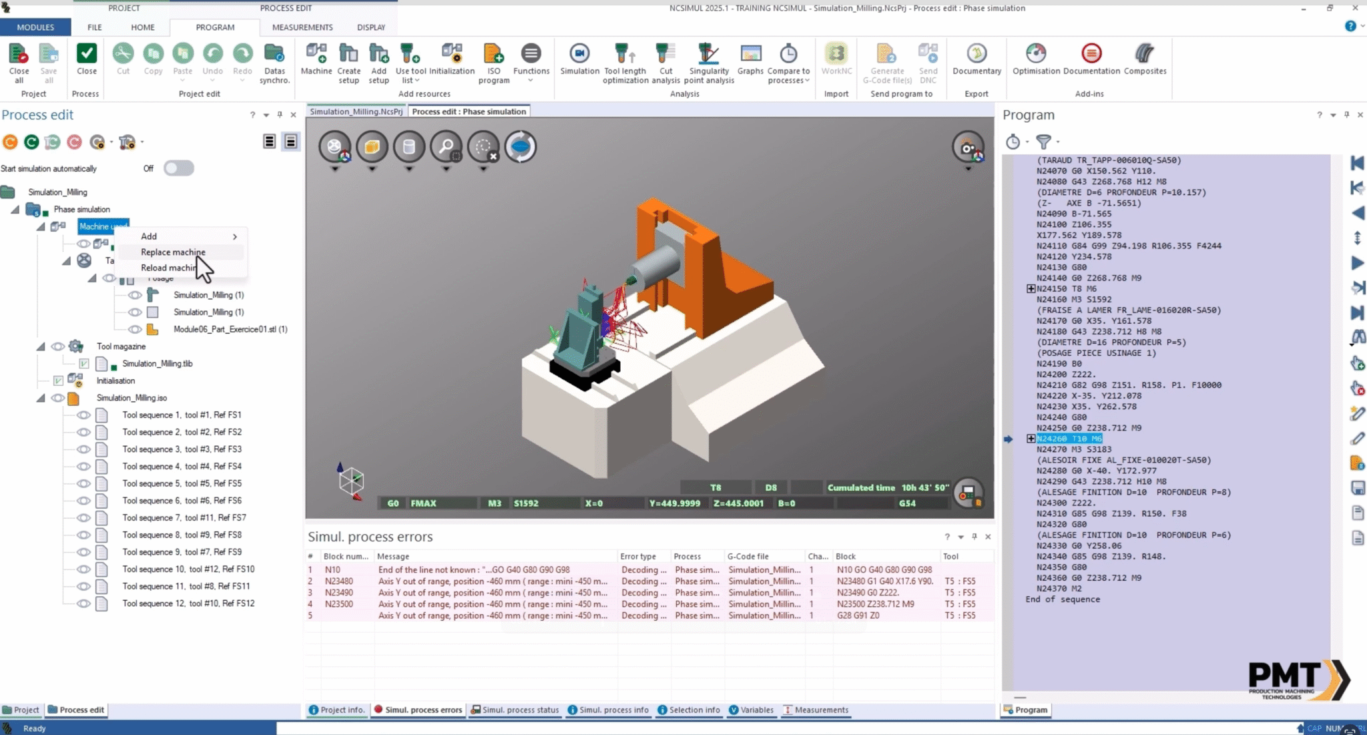The width and height of the screenshot is (1367, 735).
Task: Choose Replace machine from the context menu
Action: tap(173, 252)
